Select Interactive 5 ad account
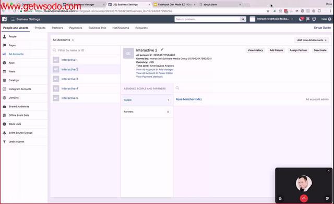The height and width of the screenshot is (204, 334). click(86, 98)
